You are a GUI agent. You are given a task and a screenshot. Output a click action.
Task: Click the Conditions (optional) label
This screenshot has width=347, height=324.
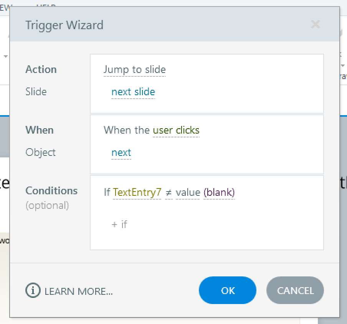pos(51,191)
